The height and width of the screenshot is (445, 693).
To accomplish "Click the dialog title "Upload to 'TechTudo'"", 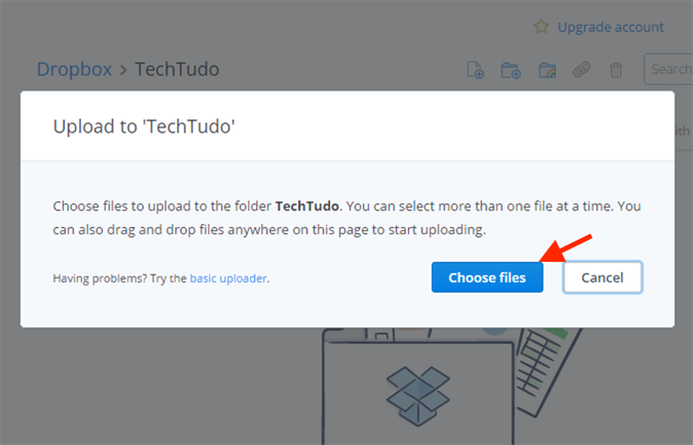I will (x=144, y=127).
